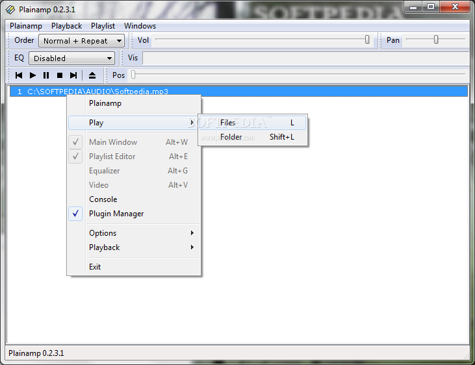This screenshot has width=475, height=365.
Task: Open the Windows menu in menu bar
Action: 140,26
